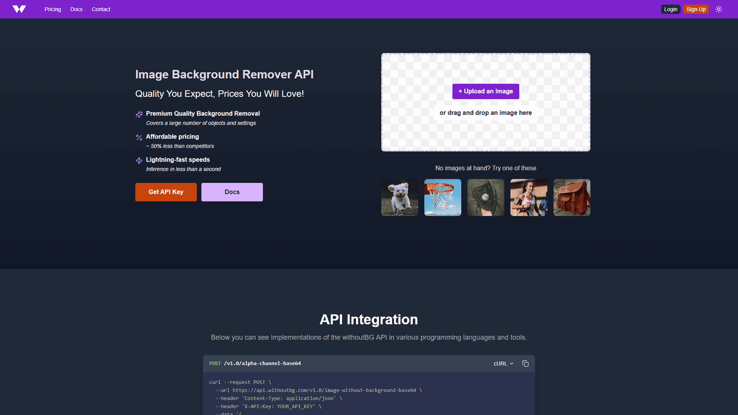Click the lightning bolt icon beside speeds
738x415 pixels.
(x=139, y=161)
